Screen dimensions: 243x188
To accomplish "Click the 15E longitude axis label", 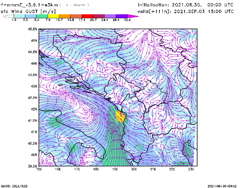I will (39, 169).
